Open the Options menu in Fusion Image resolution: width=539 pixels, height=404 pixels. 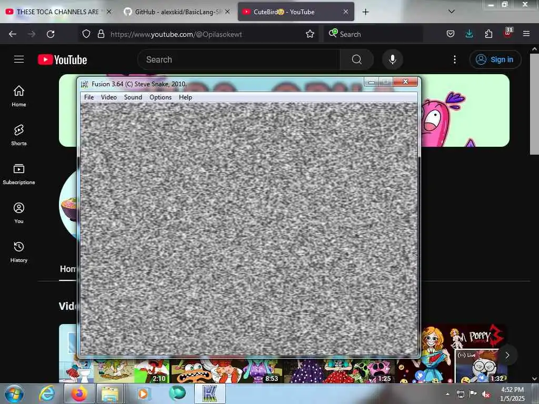pyautogui.click(x=160, y=97)
